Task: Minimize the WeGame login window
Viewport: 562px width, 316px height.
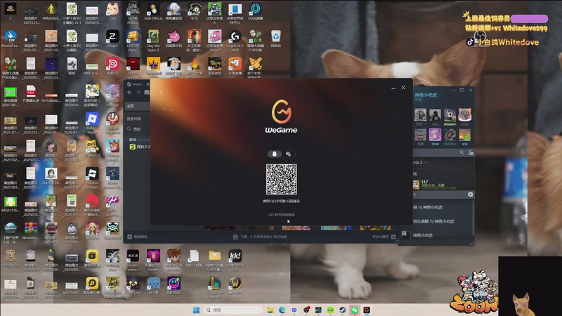Action: (393, 87)
